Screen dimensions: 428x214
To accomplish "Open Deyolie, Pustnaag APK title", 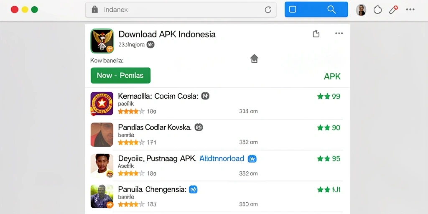I will click(x=157, y=158).
